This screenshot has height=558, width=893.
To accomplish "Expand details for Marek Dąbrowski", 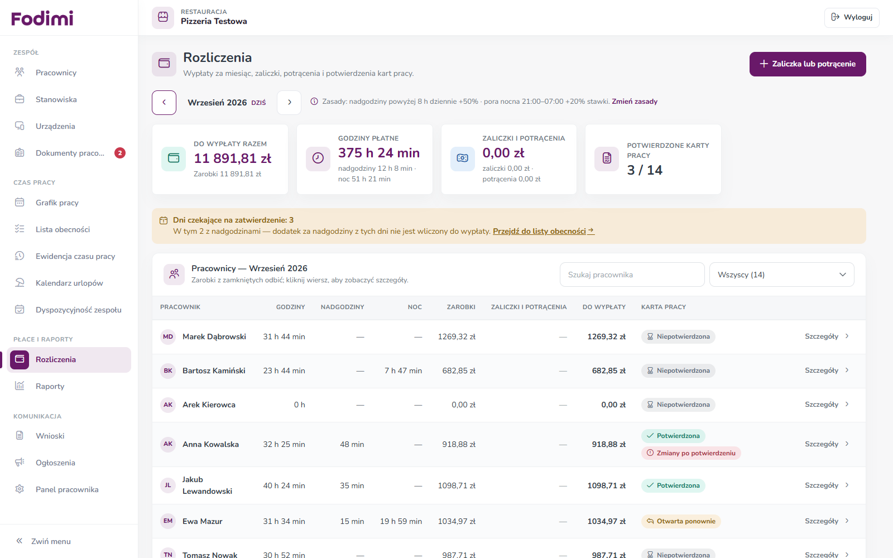I will tap(827, 336).
